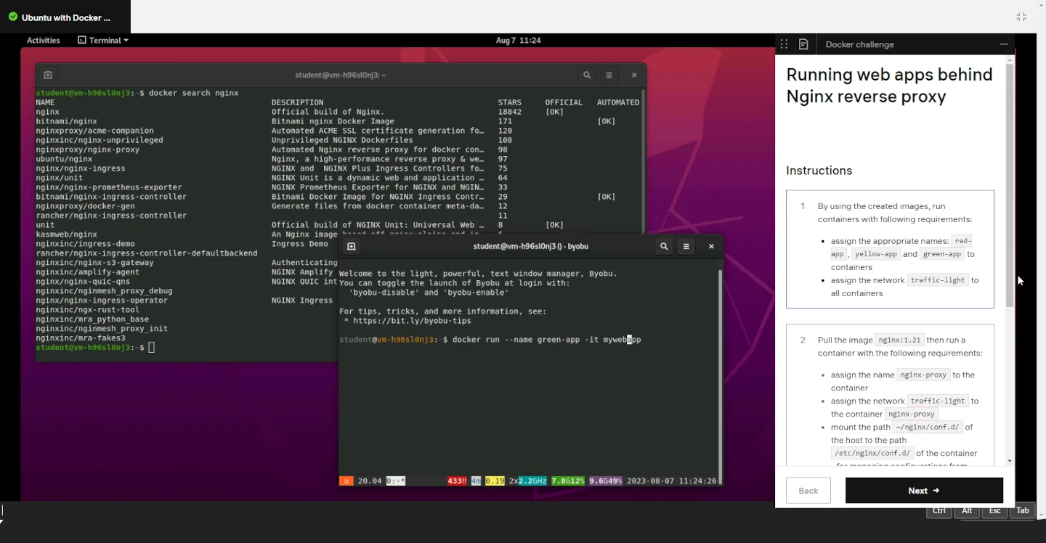Open the hamburger menu of the byobu terminal
Viewport: 1046px width, 543px height.
click(686, 246)
